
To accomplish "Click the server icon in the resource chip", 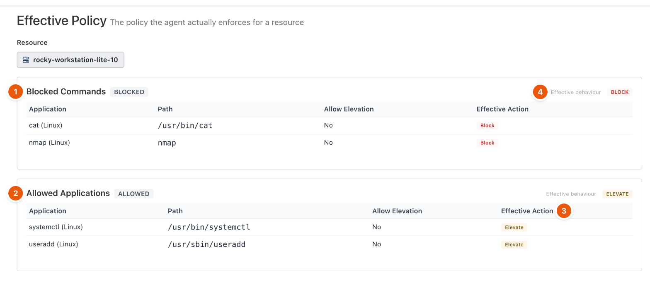I will click(26, 60).
